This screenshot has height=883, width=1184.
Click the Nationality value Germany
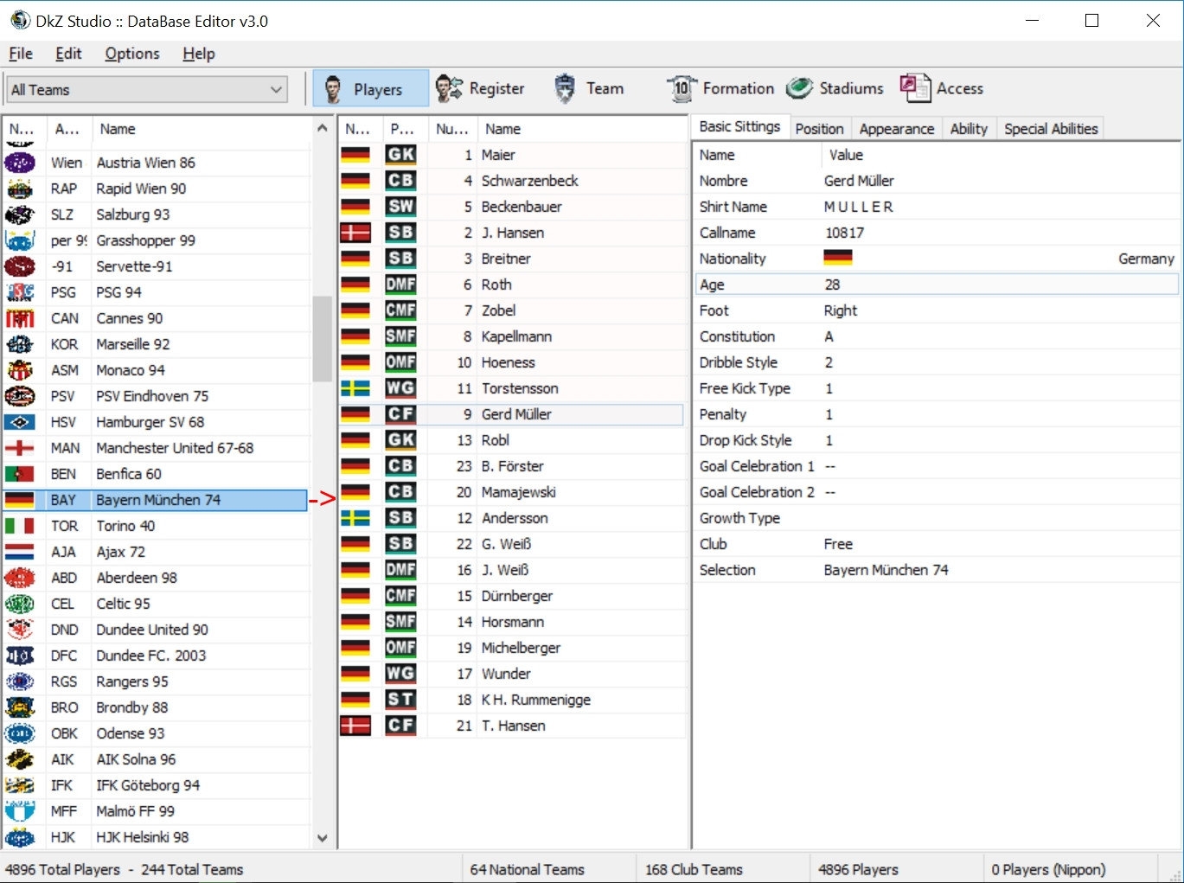(1146, 259)
